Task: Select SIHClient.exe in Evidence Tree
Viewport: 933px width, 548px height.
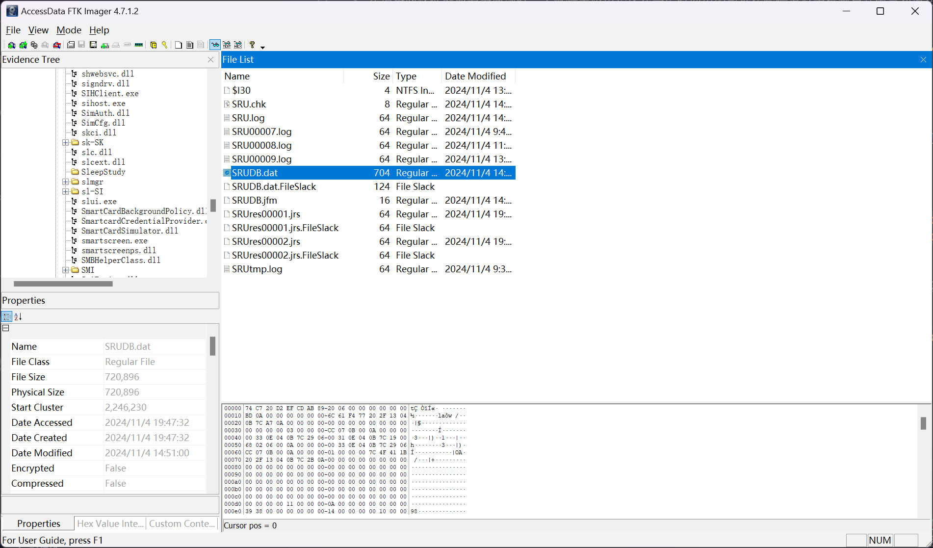Action: coord(110,94)
